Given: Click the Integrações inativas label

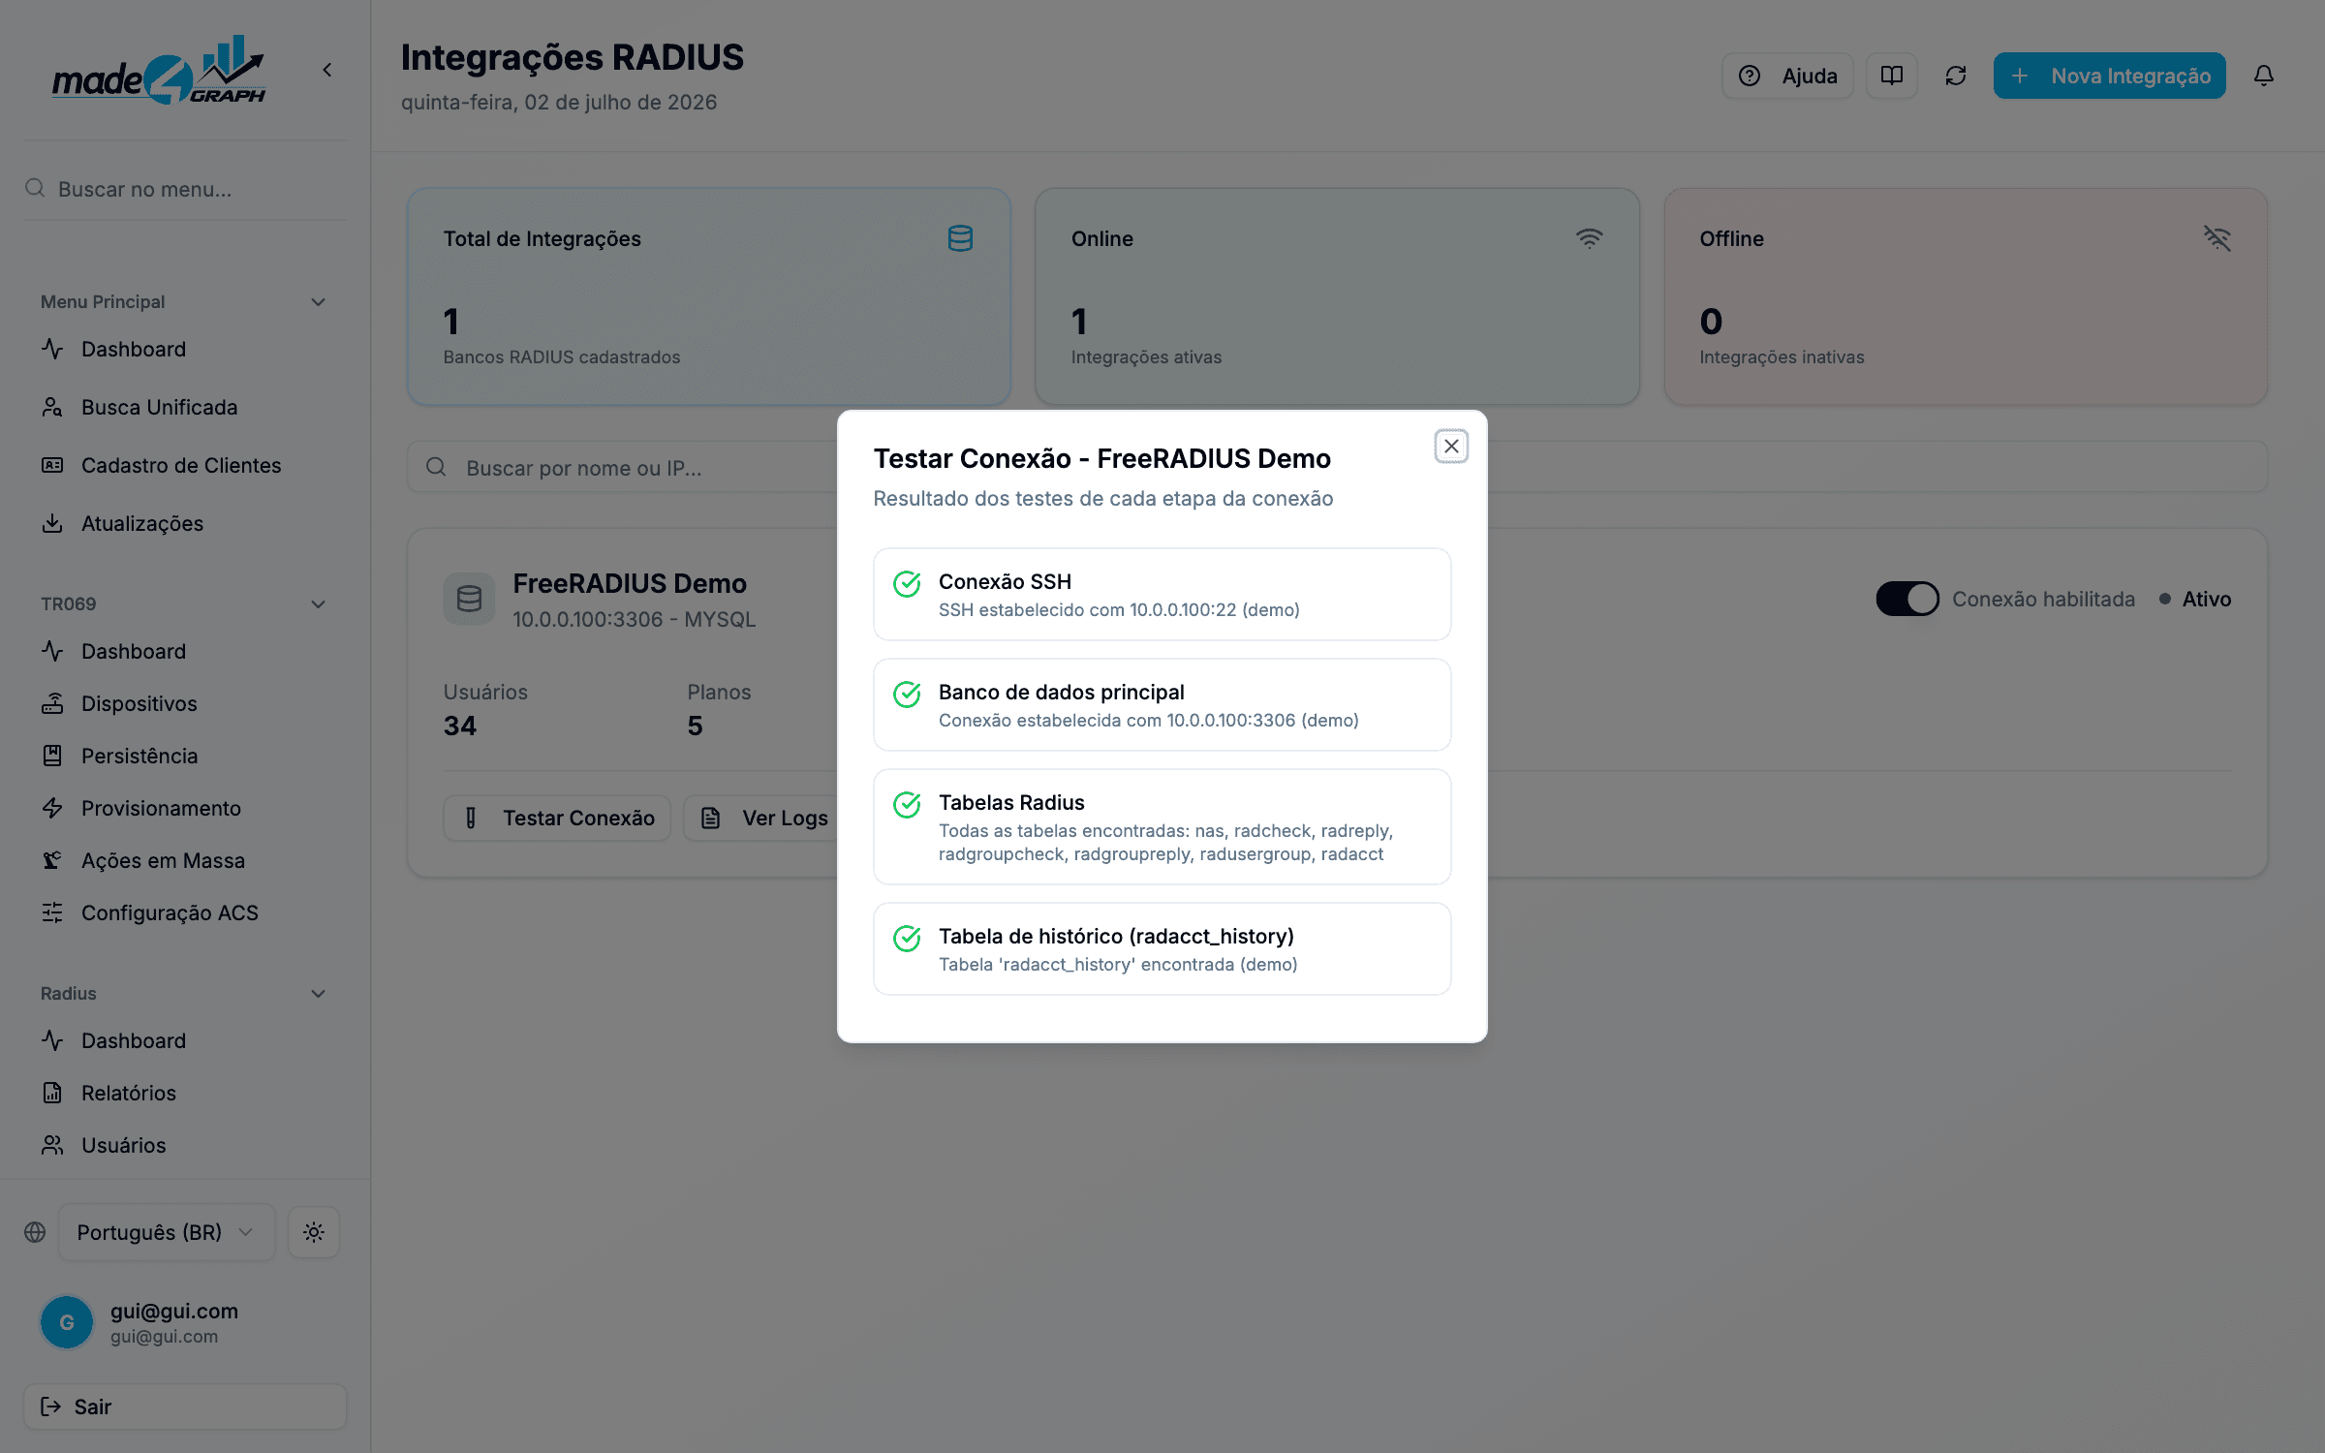Looking at the screenshot, I should (1782, 356).
